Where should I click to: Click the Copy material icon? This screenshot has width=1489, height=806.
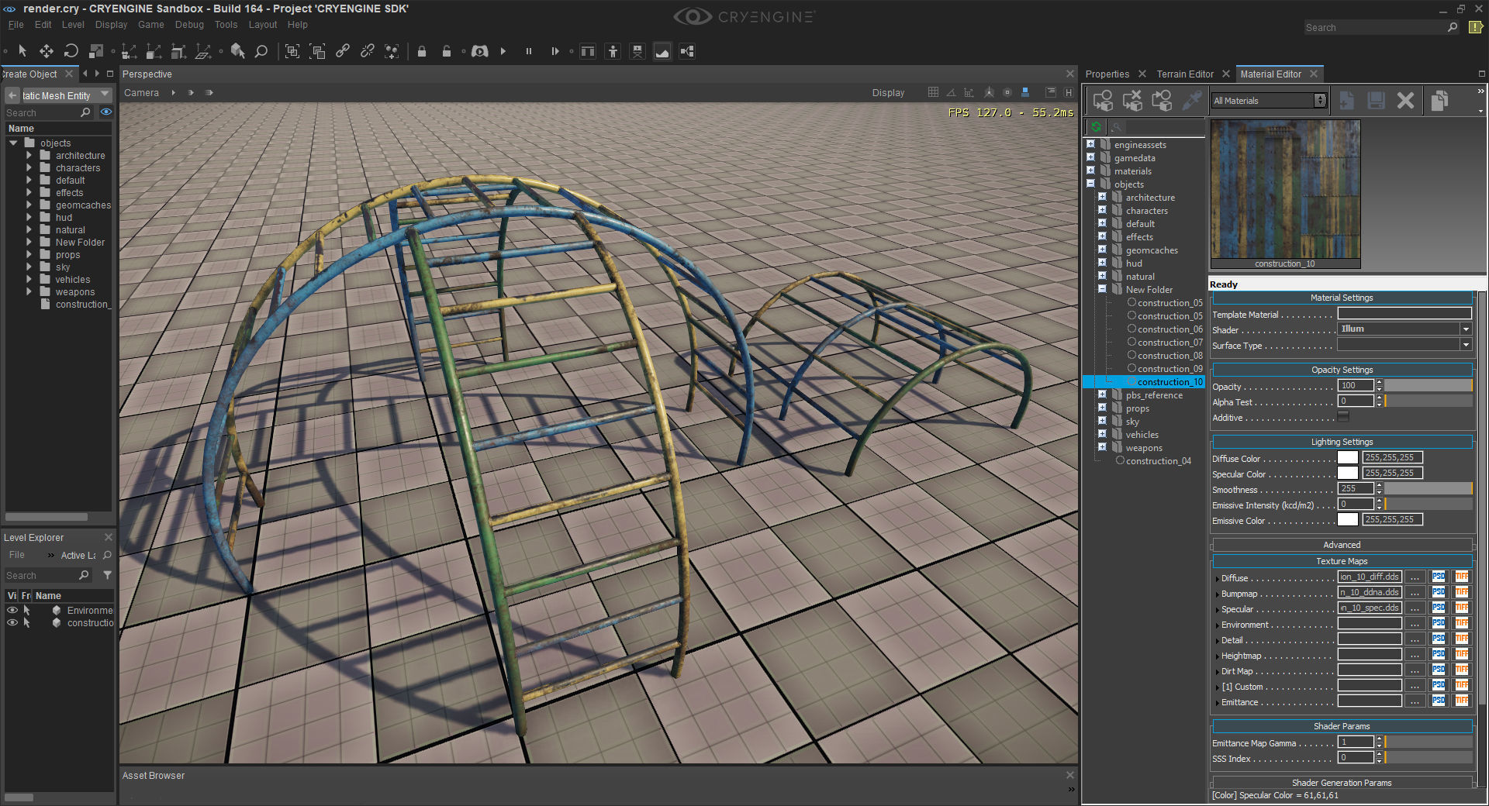pyautogui.click(x=1439, y=101)
